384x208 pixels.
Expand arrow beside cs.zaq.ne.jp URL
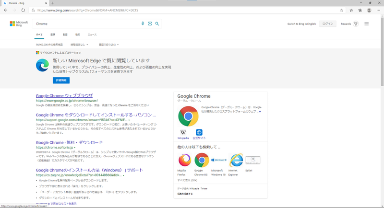(x=123, y=175)
